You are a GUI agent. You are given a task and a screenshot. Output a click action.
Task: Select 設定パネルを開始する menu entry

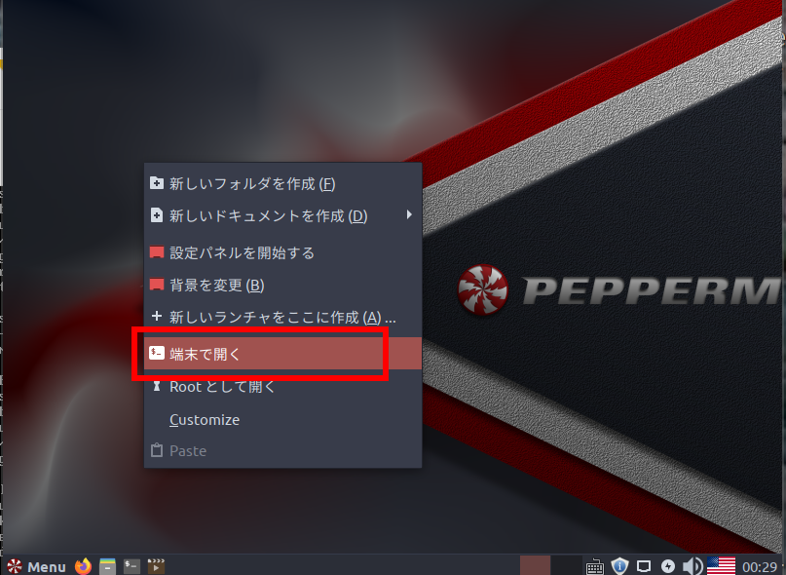coord(282,252)
